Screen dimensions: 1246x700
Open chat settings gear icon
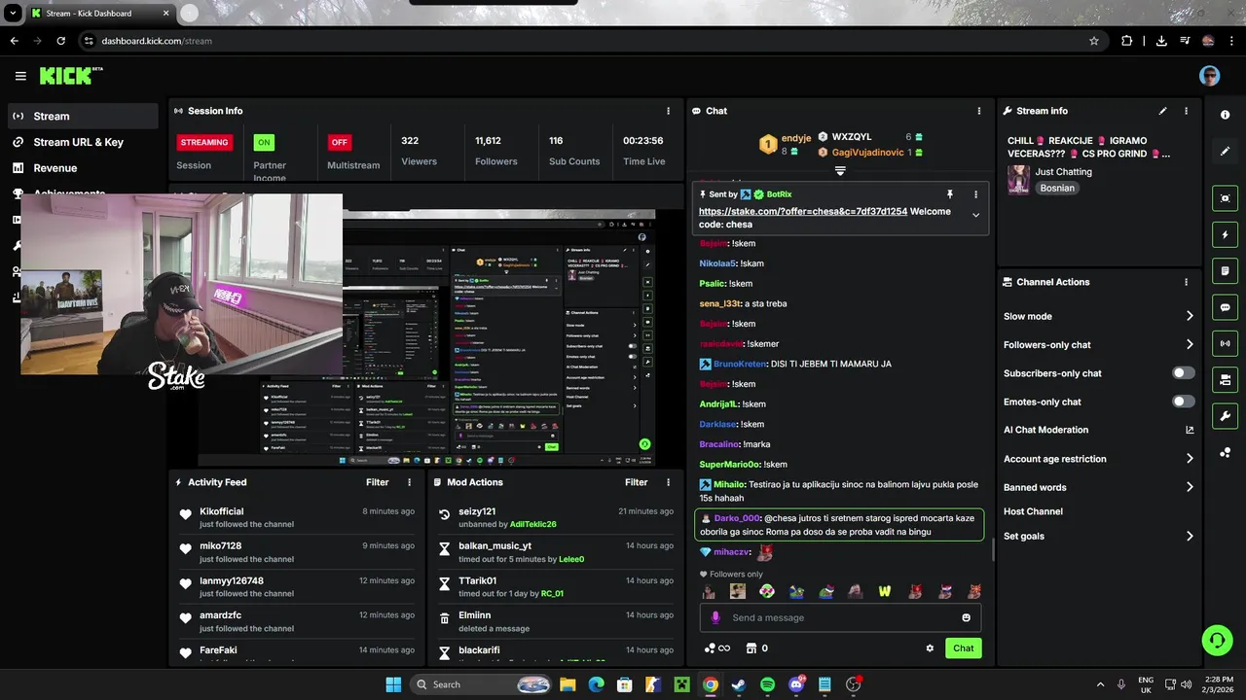coord(930,648)
